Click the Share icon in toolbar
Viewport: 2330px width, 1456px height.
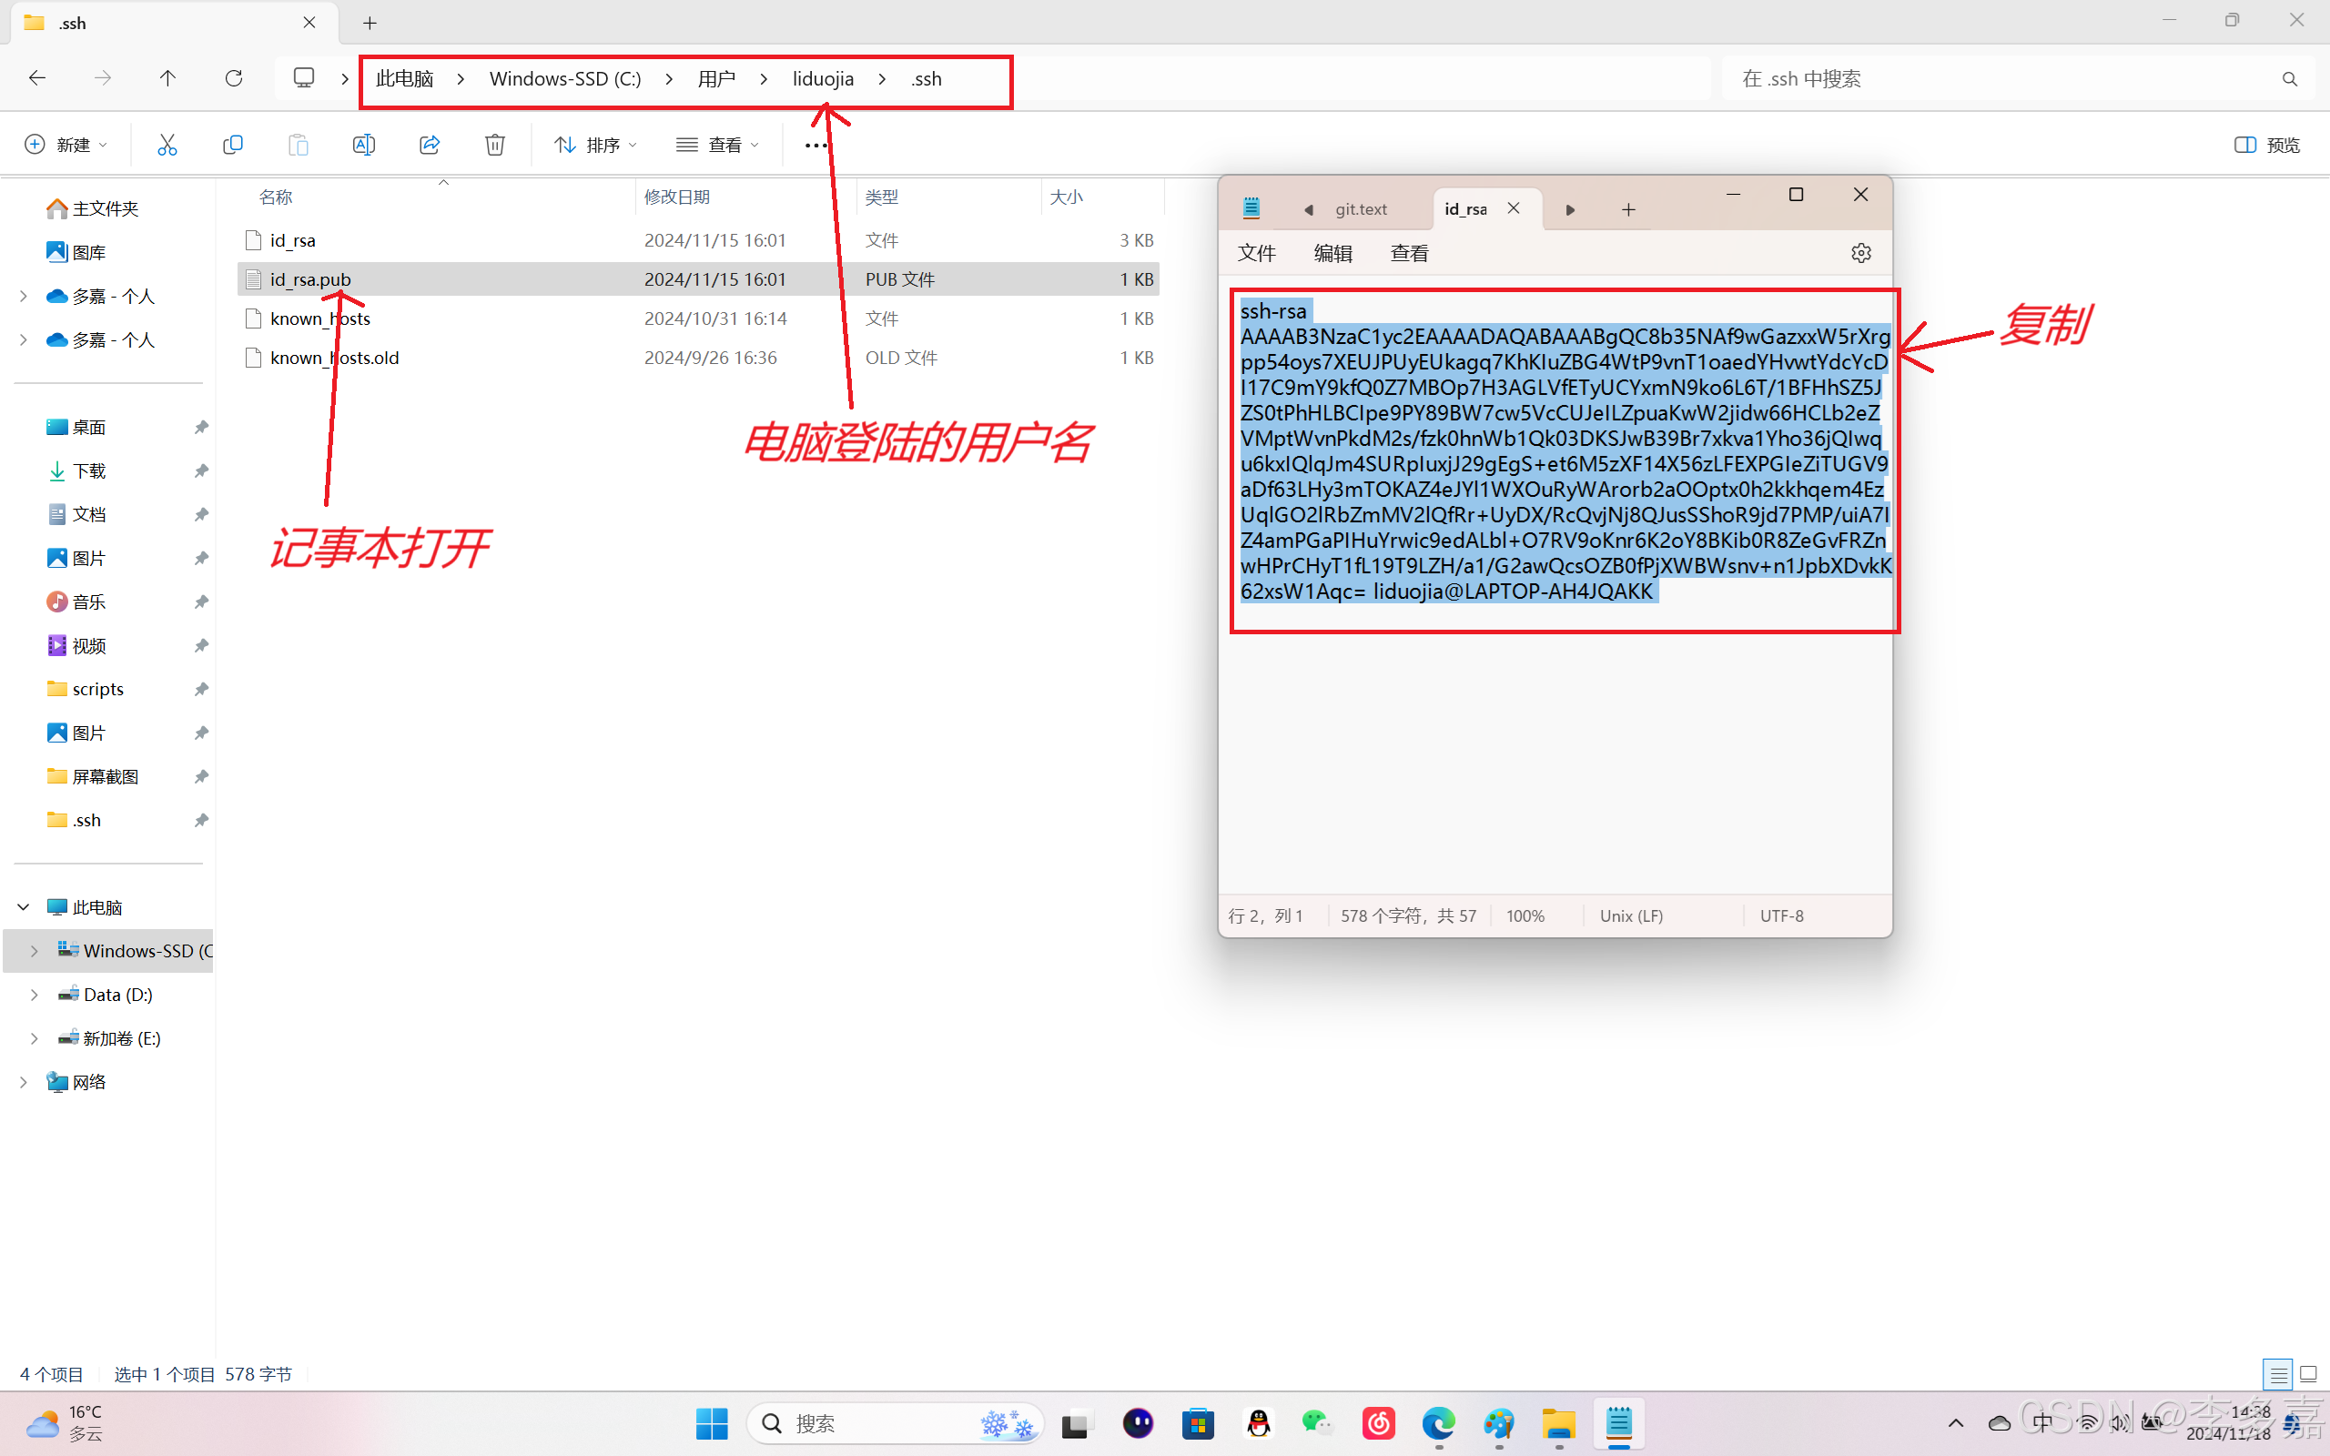coord(430,145)
